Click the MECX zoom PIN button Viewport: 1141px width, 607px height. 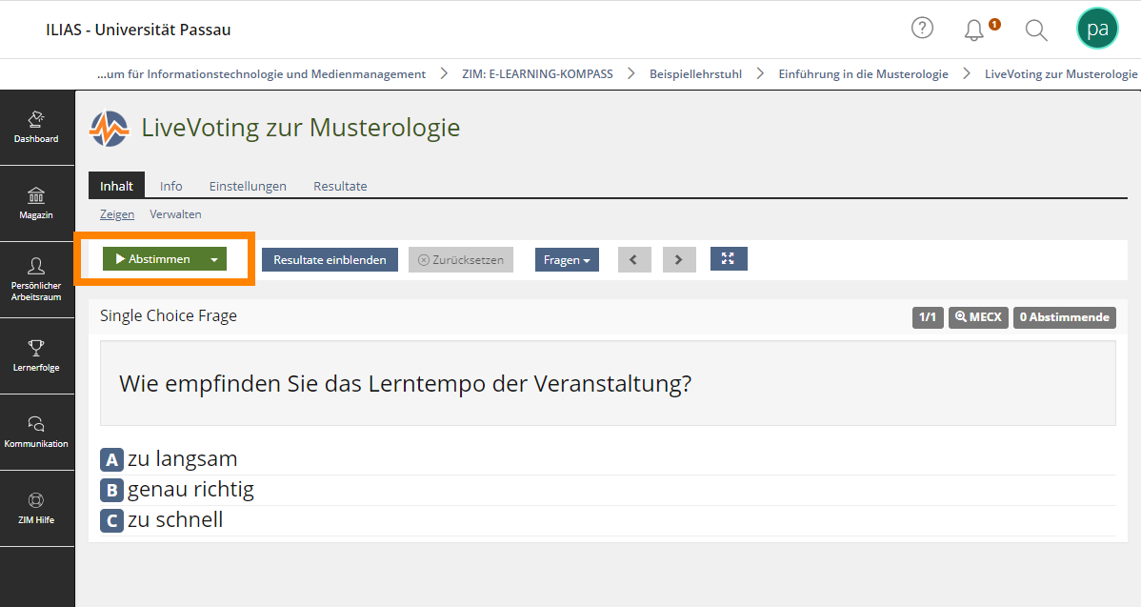click(978, 317)
